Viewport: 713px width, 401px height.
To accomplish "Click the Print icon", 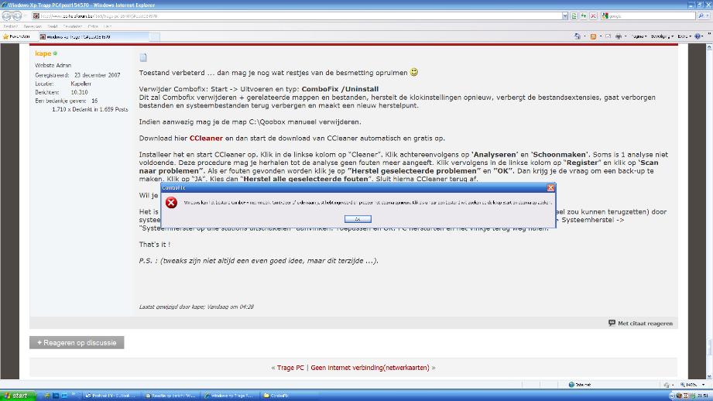I will 619,36.
